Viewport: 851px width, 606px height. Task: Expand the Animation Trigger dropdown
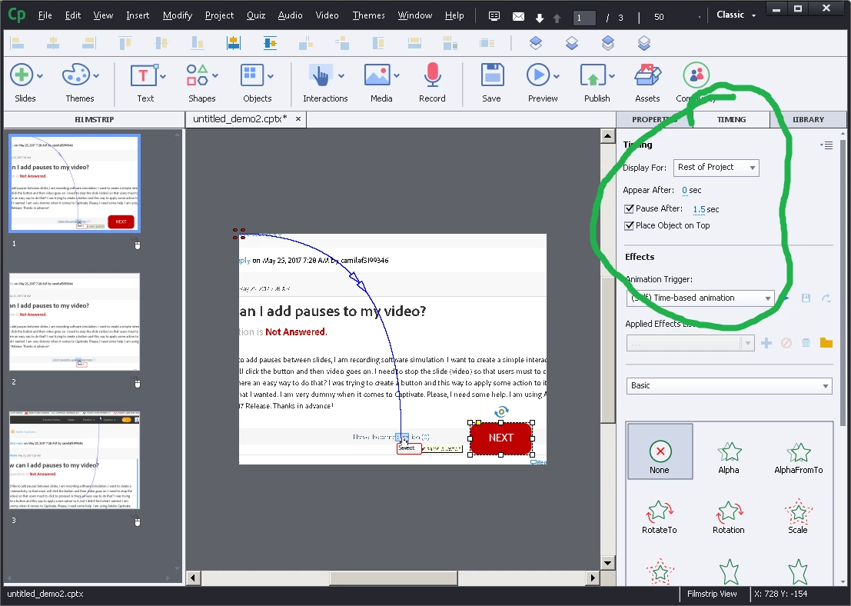point(700,298)
